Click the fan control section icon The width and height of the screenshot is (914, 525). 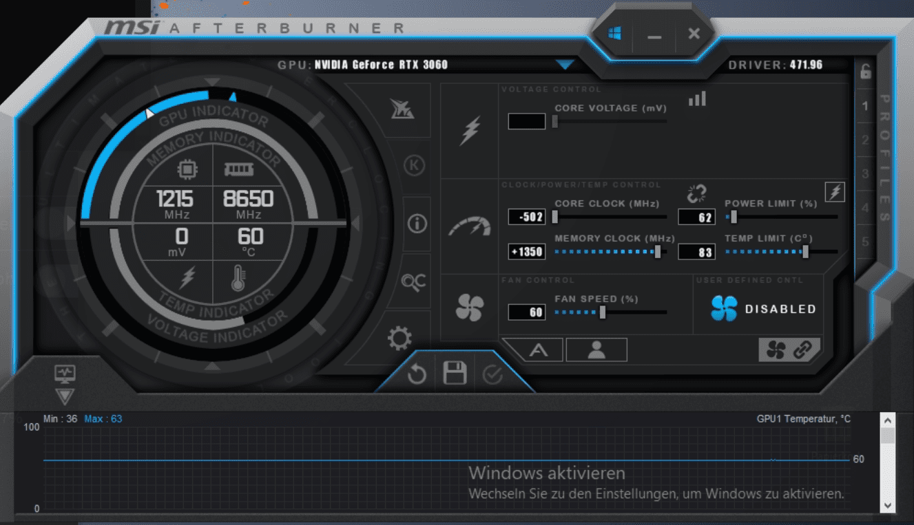(470, 308)
